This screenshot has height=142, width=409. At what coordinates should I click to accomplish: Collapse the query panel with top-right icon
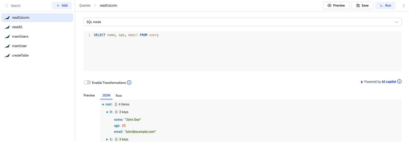(x=403, y=6)
